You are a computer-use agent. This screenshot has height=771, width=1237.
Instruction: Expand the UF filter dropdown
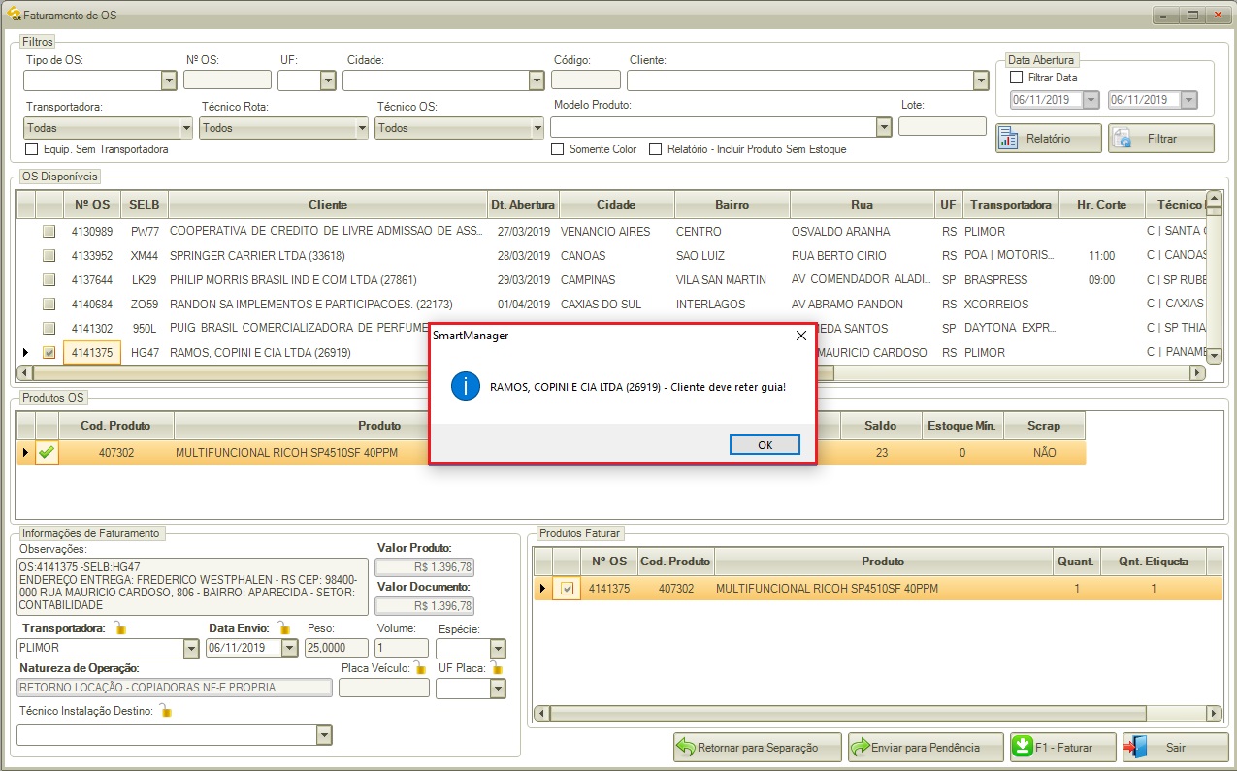click(327, 80)
